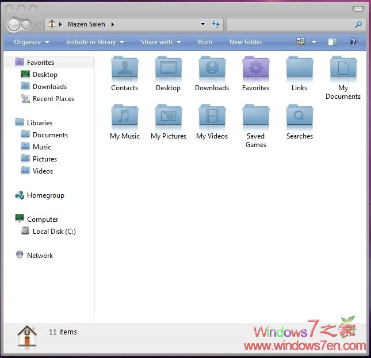Open the Documents library
Image resolution: width=371 pixels, height=358 pixels.
click(44, 134)
